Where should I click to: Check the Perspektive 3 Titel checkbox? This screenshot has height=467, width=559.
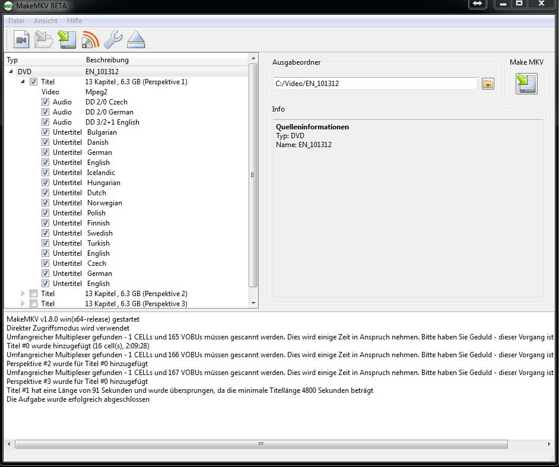[x=33, y=304]
